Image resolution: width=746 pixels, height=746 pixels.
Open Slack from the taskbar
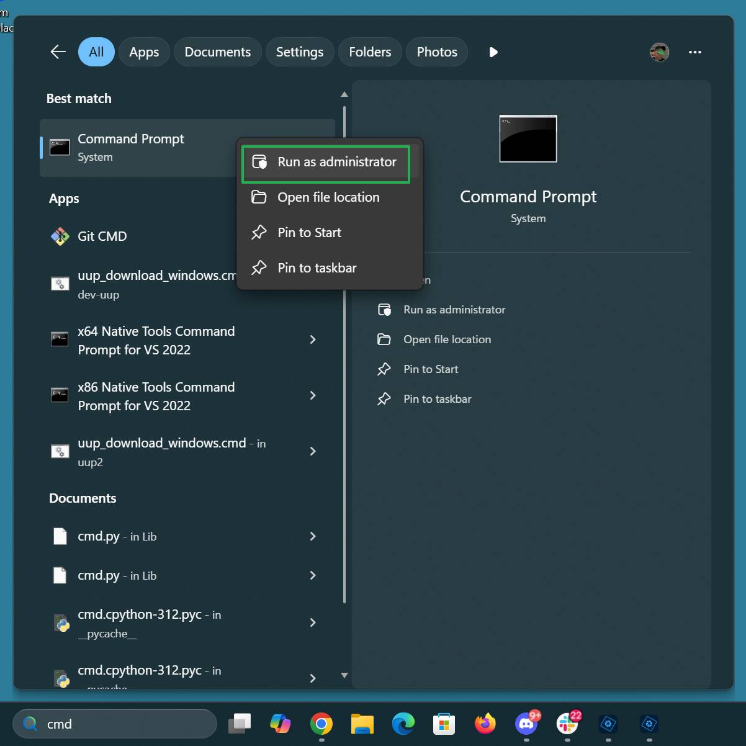[567, 724]
